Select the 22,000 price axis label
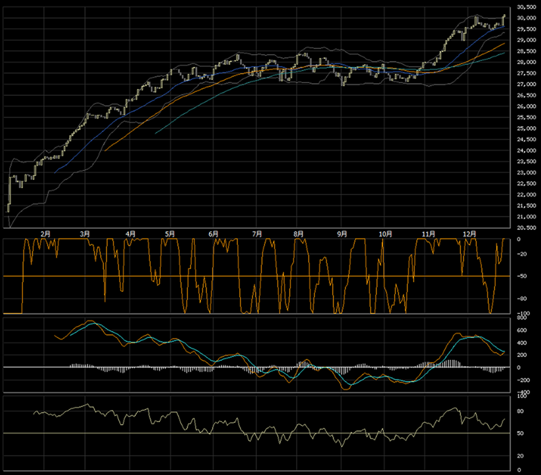This screenshot has width=541, height=475. 526,195
